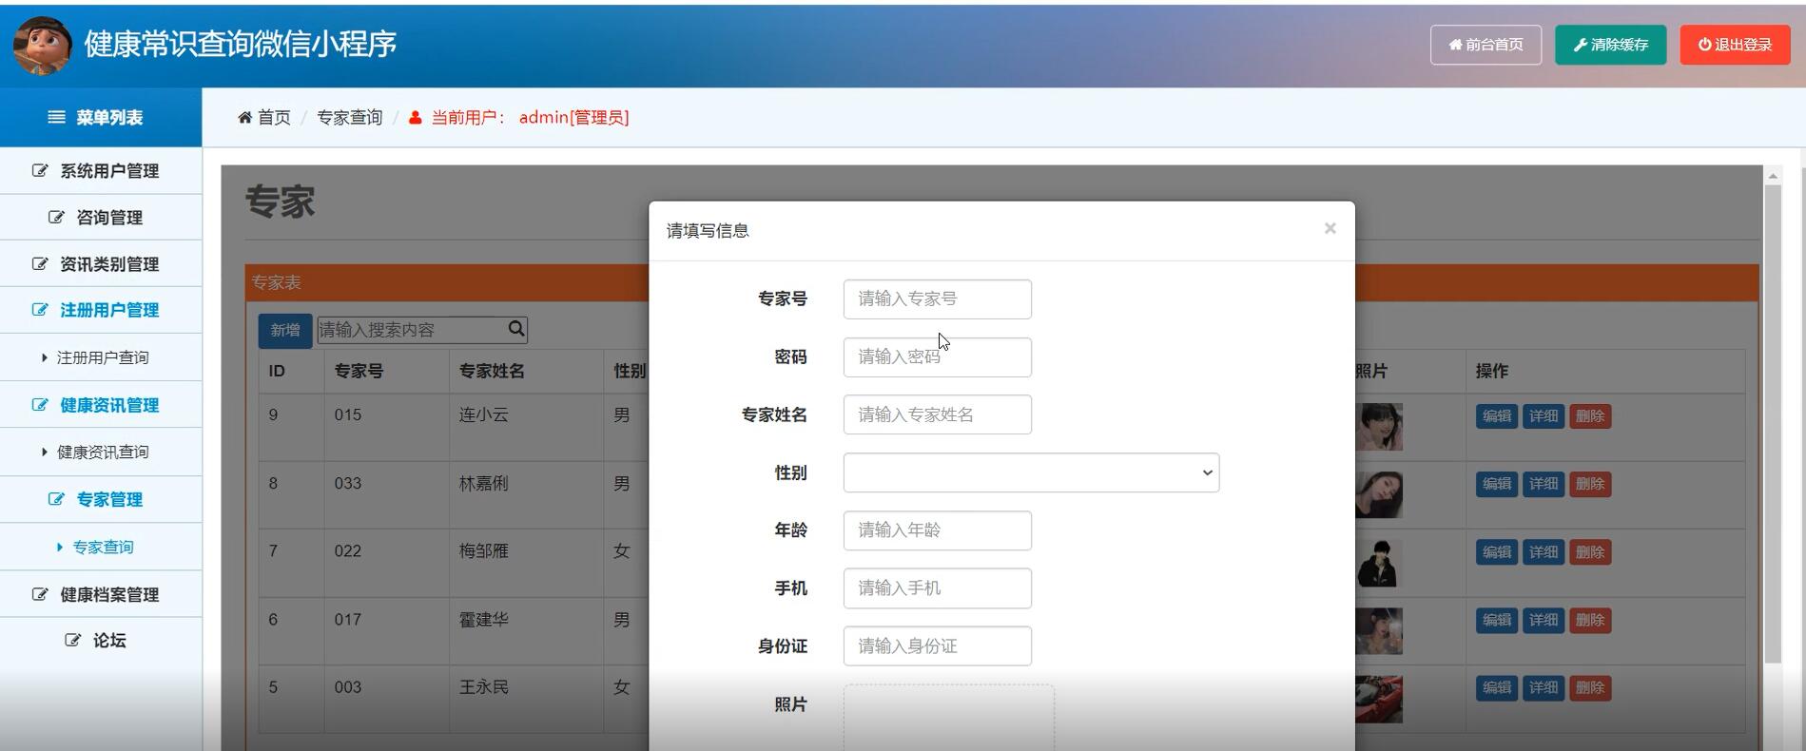Click photo thumbnail in 霍建华 row

tap(1379, 630)
